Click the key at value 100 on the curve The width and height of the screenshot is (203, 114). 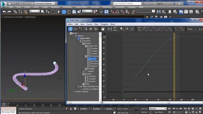tap(179, 37)
